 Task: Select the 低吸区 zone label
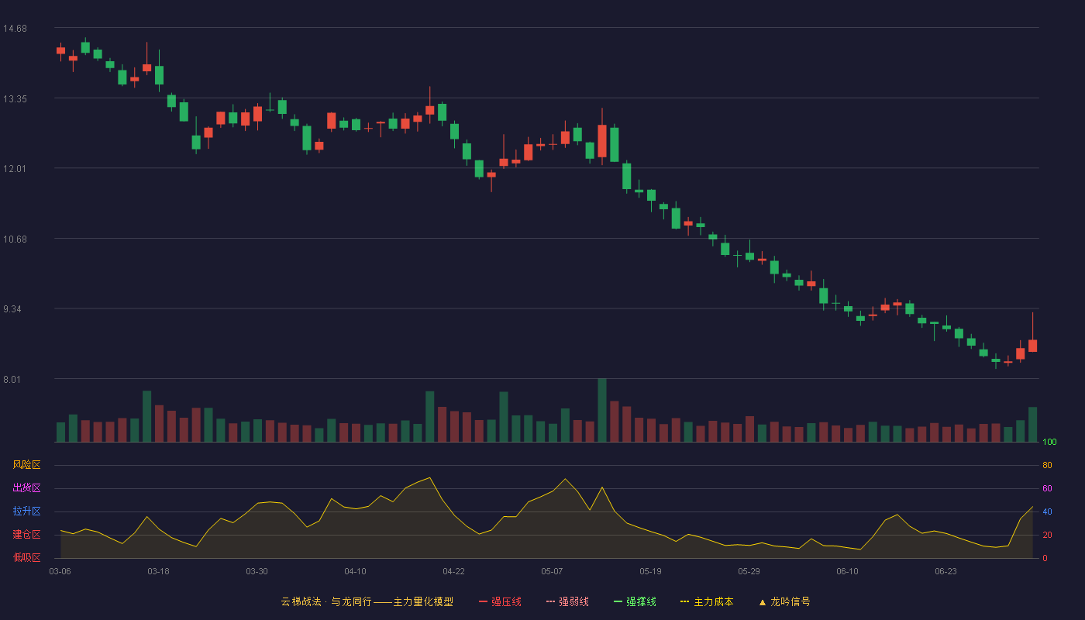point(26,558)
